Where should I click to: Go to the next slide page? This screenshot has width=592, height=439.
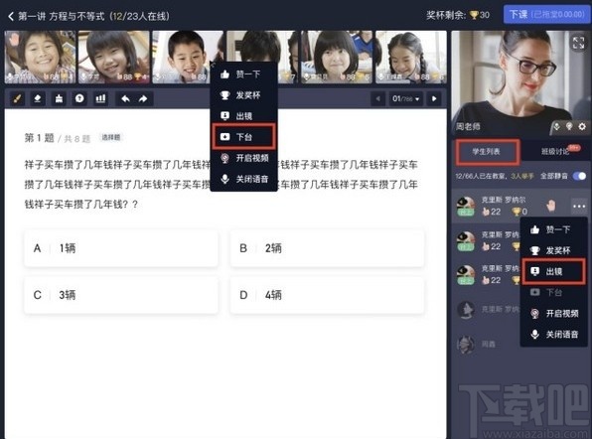pos(434,99)
